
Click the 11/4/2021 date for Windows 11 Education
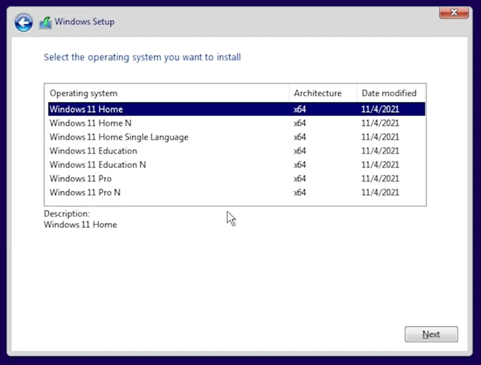click(x=380, y=151)
